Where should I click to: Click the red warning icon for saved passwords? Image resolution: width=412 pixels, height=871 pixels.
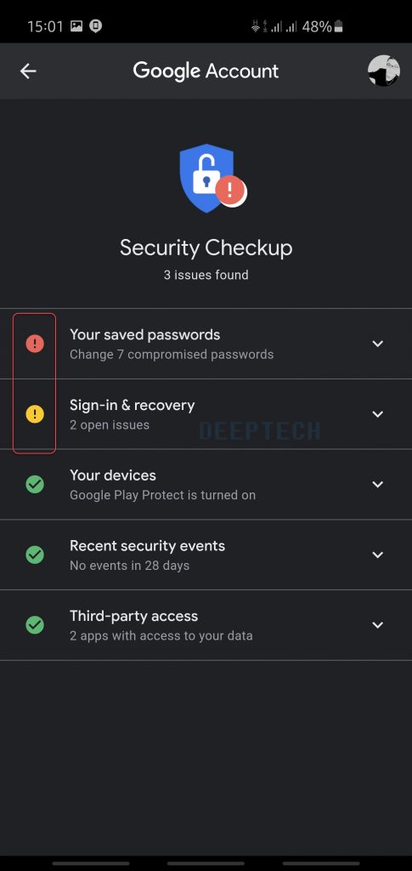pos(35,344)
